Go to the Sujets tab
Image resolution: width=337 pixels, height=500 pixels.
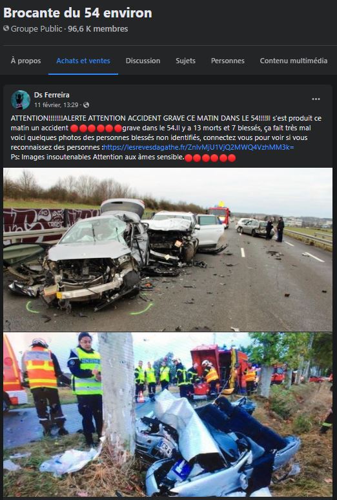[x=185, y=61]
